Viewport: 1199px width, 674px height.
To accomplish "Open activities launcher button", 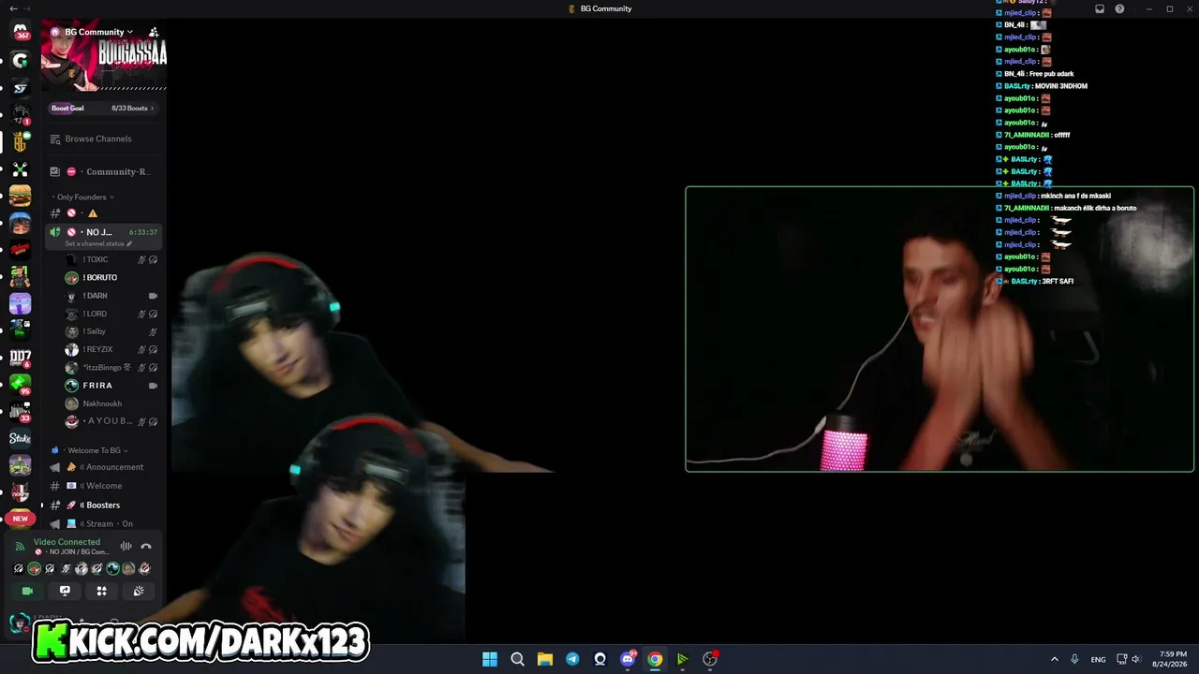I will 102,591.
